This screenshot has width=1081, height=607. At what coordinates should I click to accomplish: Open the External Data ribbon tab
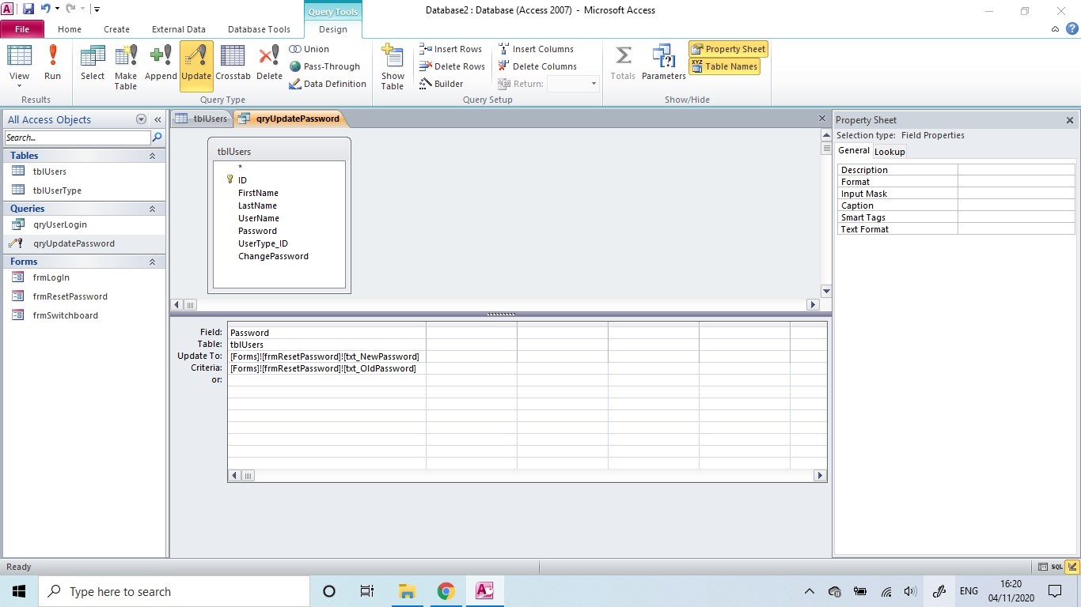pyautogui.click(x=178, y=29)
